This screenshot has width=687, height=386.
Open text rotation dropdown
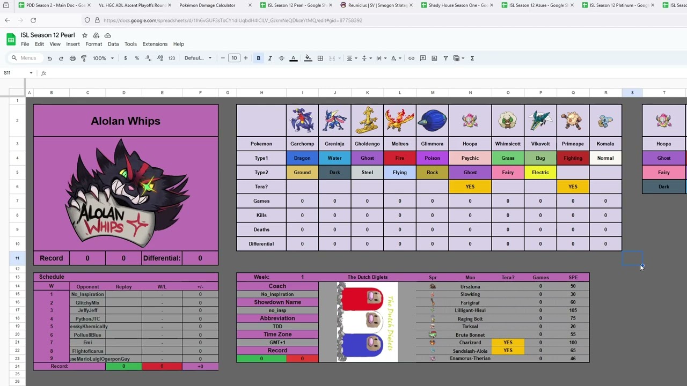[396, 58]
